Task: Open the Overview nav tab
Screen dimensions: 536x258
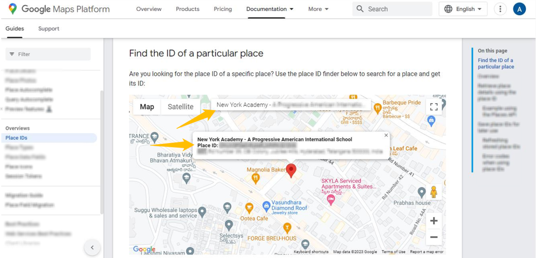Action: coord(149,9)
